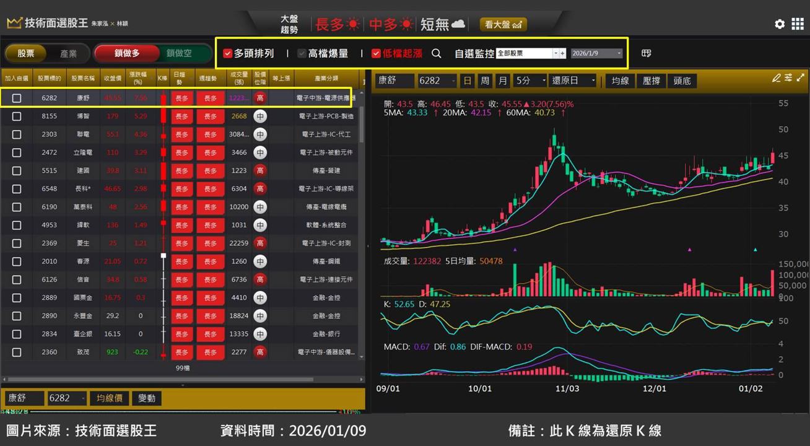Click 高 price-level badge for 致茂
The image size is (810, 446).
point(260,352)
